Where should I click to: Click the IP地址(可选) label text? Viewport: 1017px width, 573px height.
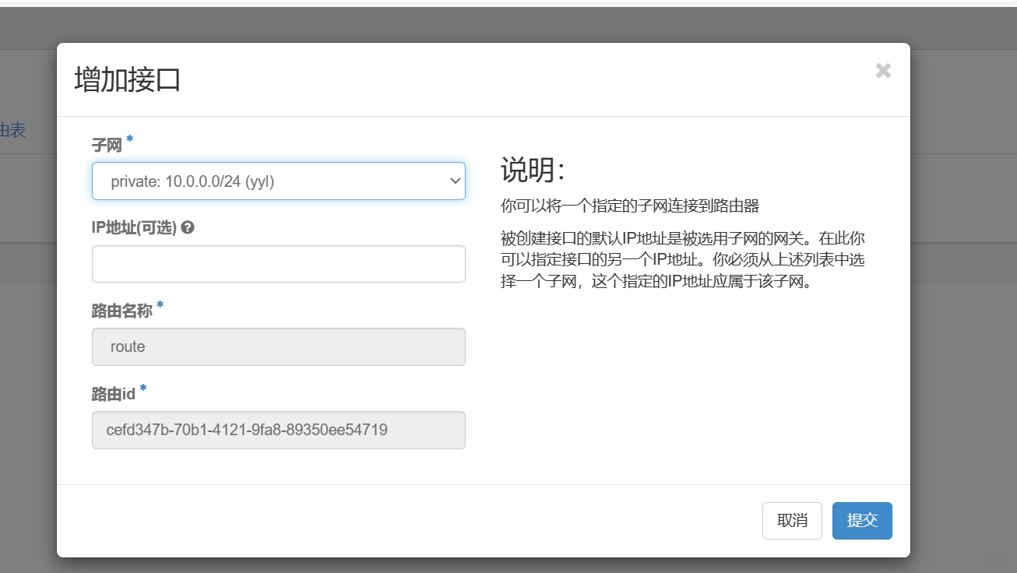pos(134,228)
